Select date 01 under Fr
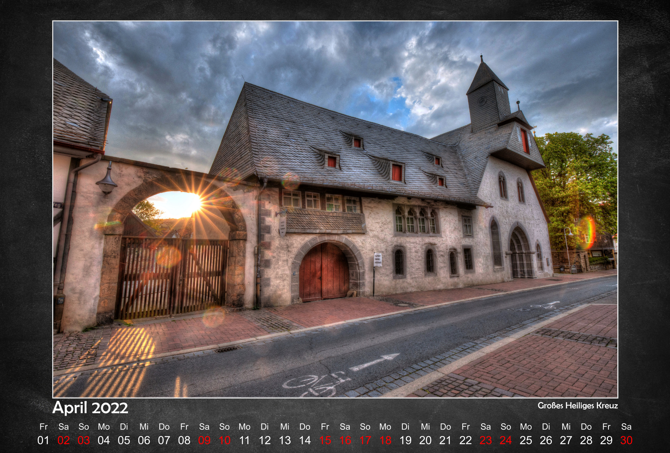Image resolution: width=670 pixels, height=453 pixels. point(43,440)
